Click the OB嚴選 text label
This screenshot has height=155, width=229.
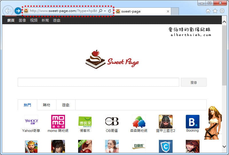click(112, 131)
